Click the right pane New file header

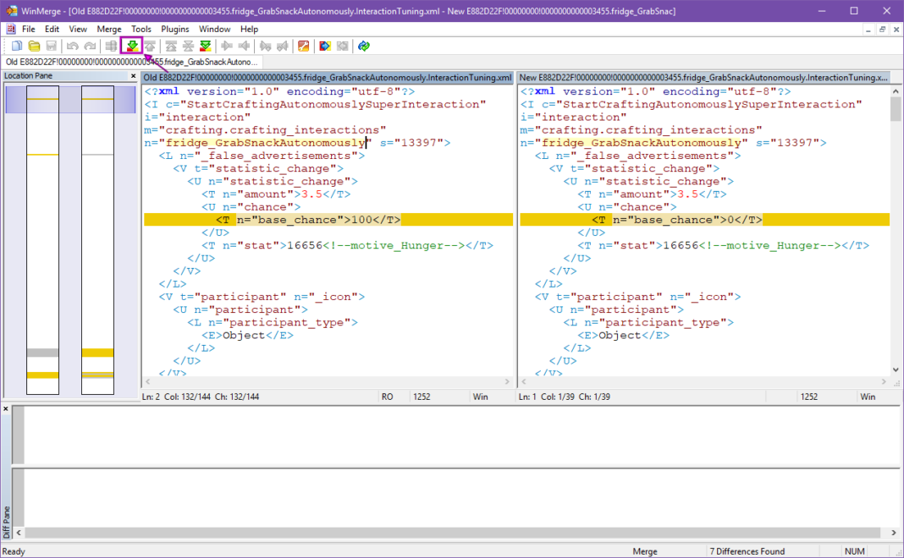click(x=703, y=77)
